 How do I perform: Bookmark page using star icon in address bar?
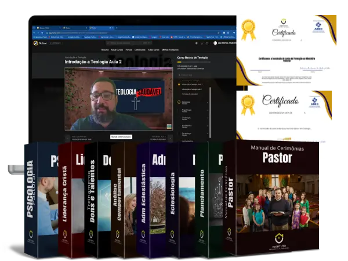[x=219, y=33]
